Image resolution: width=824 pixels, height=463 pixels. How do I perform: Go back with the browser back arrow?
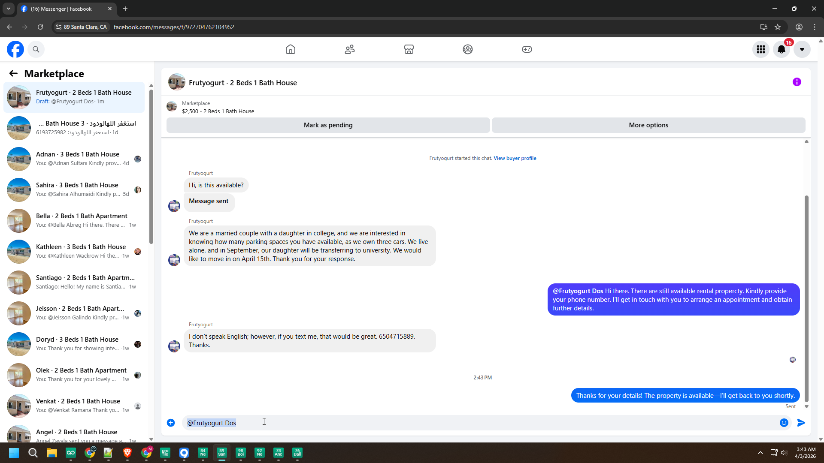[9, 27]
